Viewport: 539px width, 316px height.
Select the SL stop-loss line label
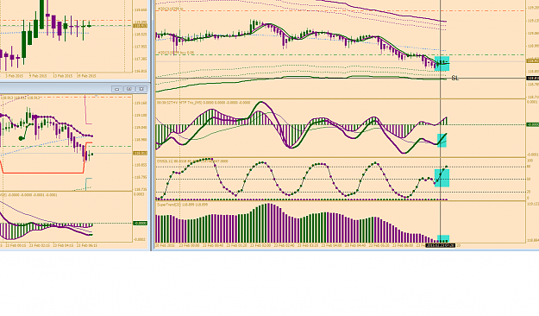pyautogui.click(x=454, y=79)
